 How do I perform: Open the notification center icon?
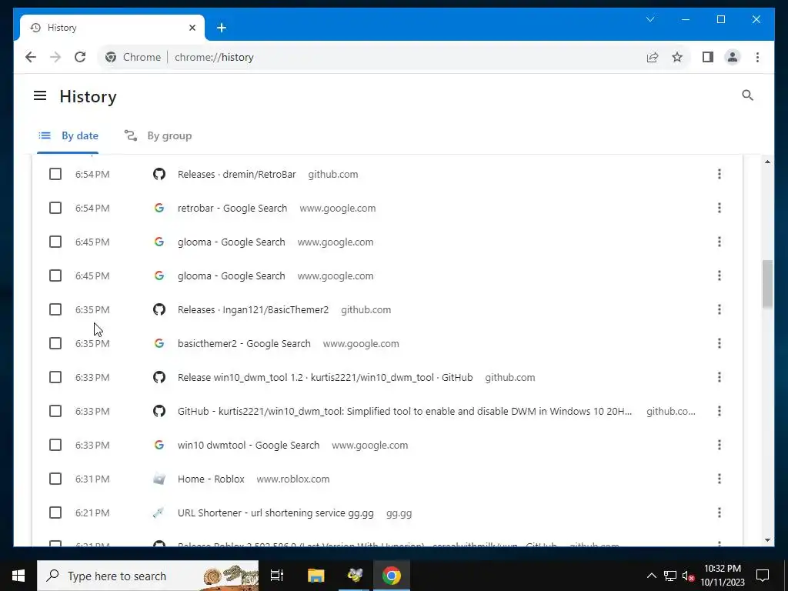763,576
